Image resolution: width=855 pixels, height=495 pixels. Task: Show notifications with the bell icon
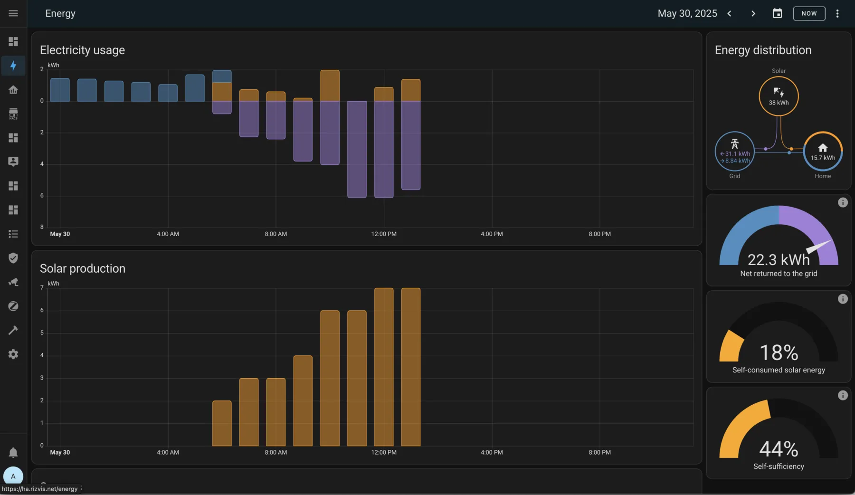click(x=13, y=453)
